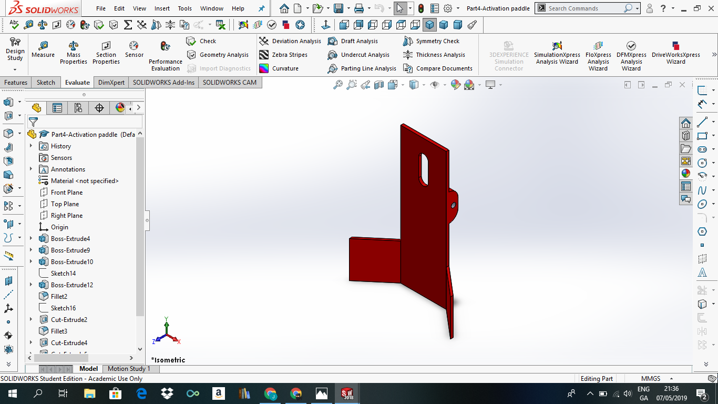
Task: Run Performance Evaluation
Action: [166, 56]
